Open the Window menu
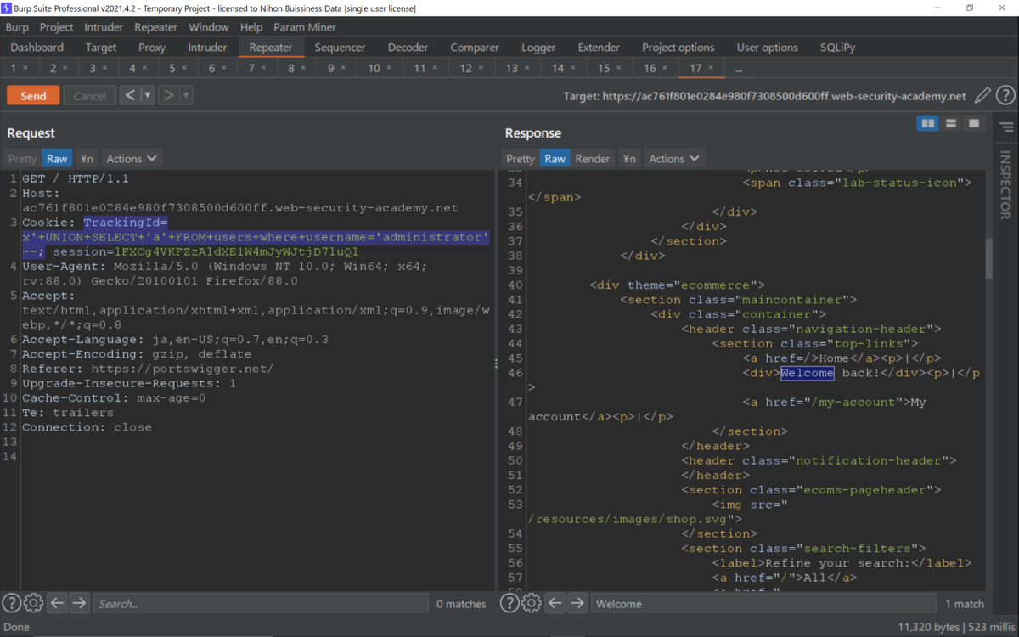 point(208,27)
